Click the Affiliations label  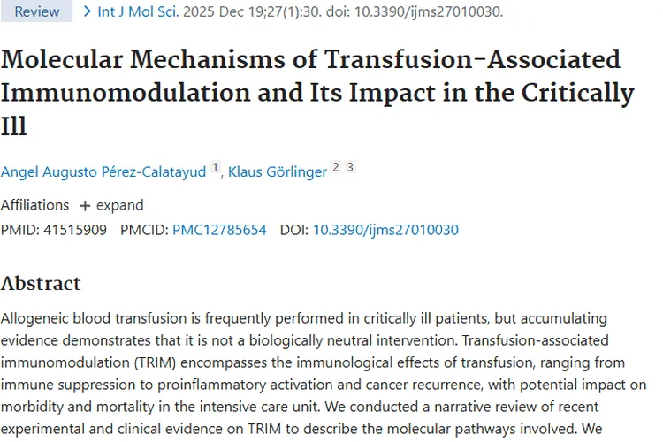click(34, 205)
